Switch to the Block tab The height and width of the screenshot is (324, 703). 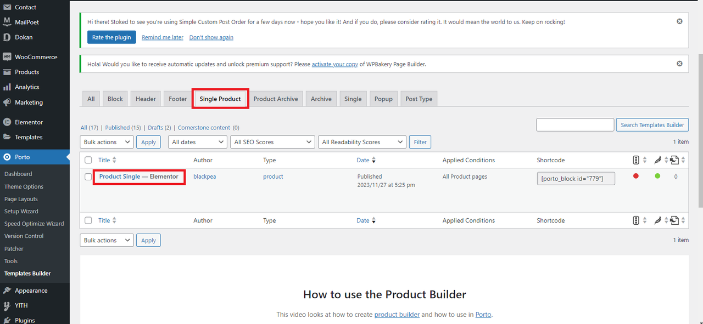pos(115,99)
